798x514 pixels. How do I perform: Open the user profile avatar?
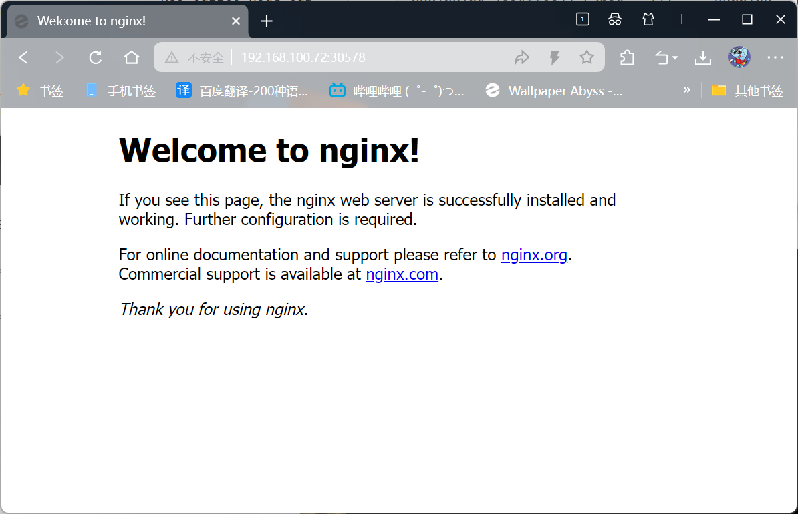[739, 57]
